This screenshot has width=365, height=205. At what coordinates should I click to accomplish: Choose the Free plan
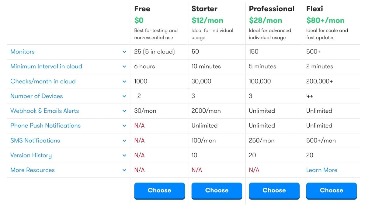[159, 190]
